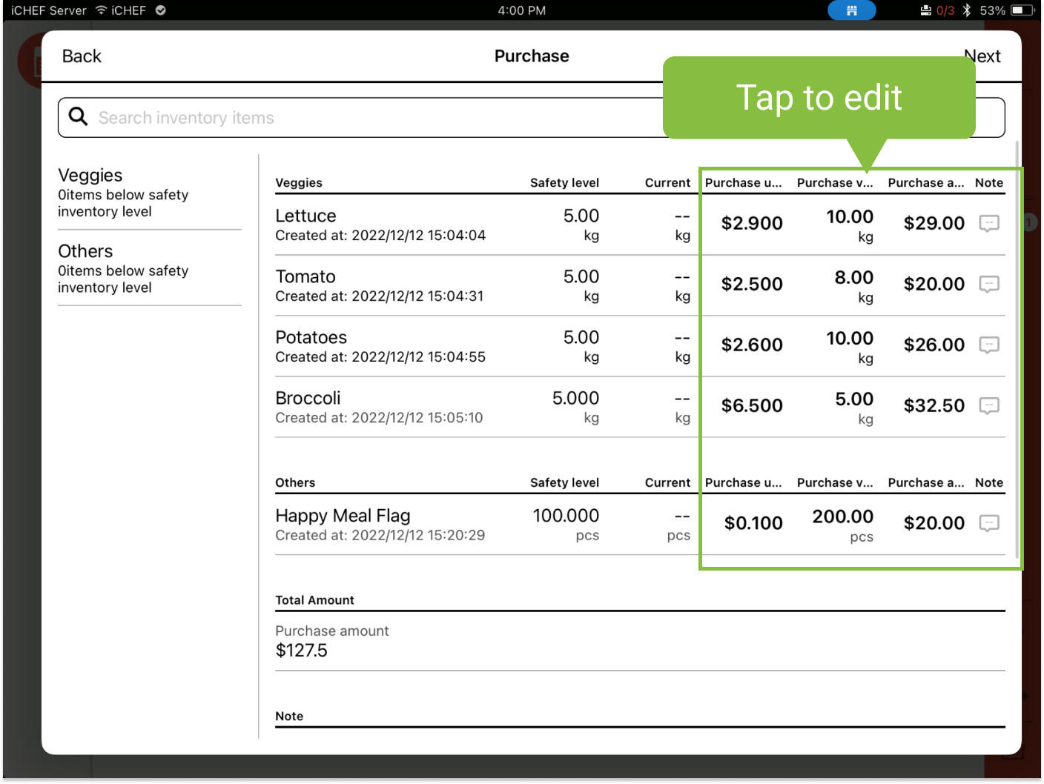
Task: Open the note icon for Tomato
Action: pyautogui.click(x=989, y=284)
